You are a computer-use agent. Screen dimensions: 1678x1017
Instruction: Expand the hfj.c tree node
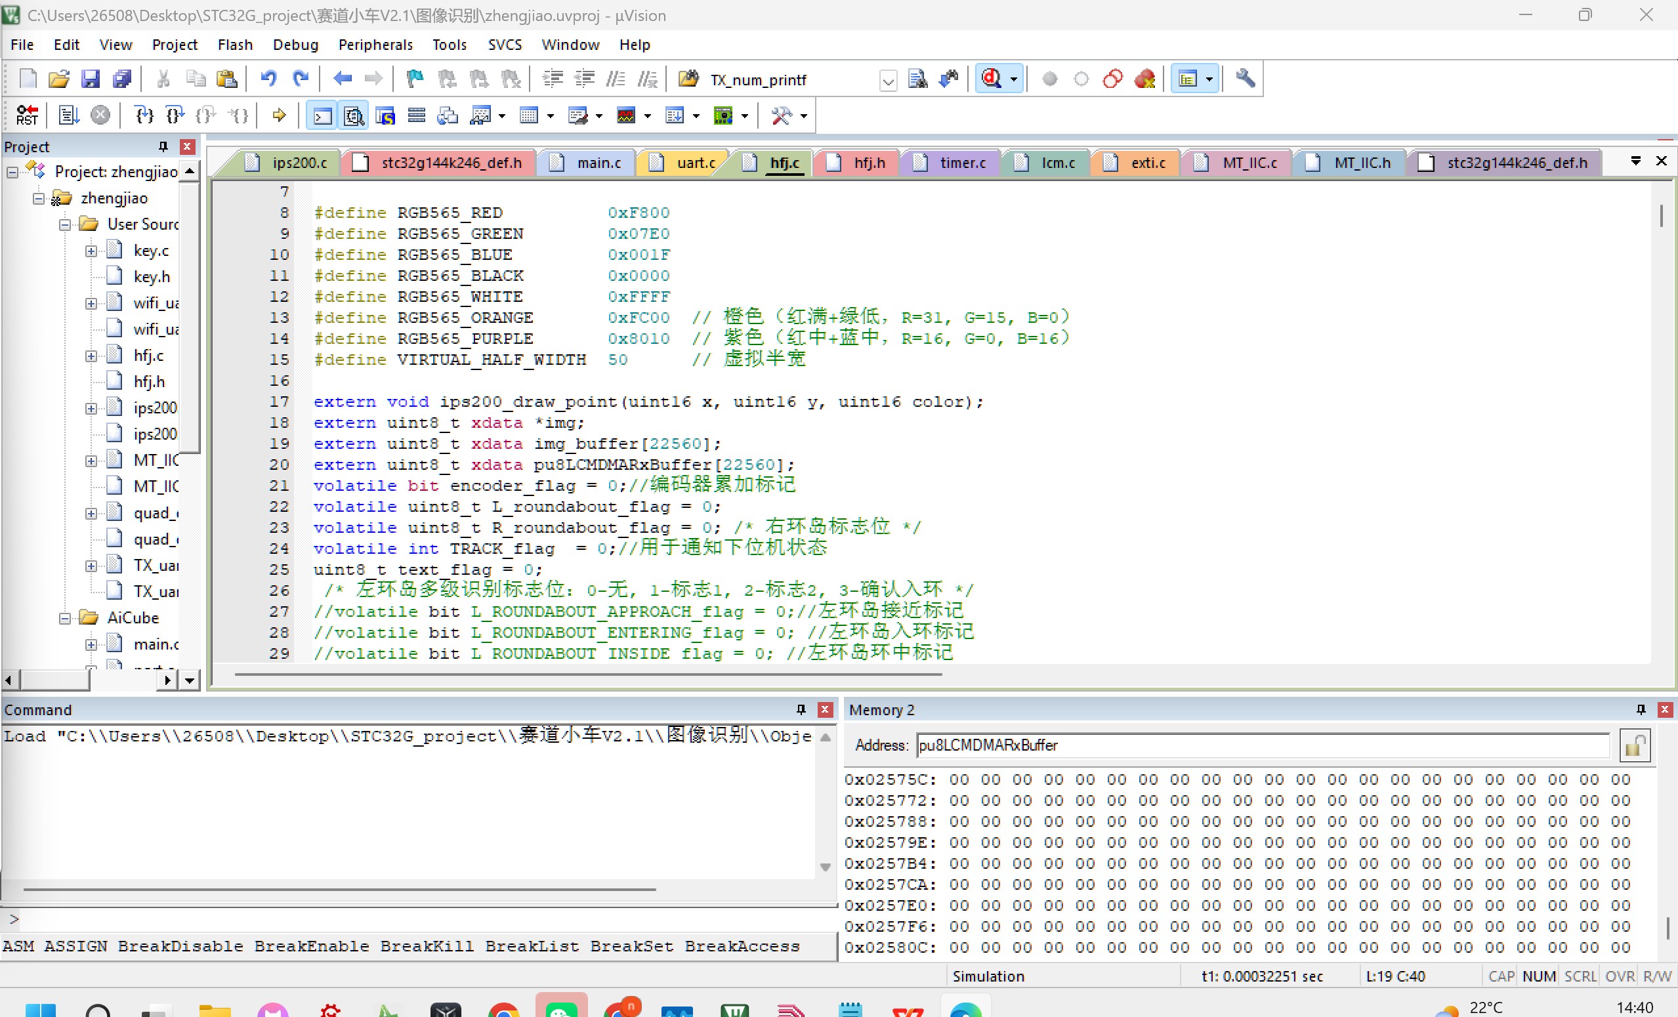[x=91, y=356]
